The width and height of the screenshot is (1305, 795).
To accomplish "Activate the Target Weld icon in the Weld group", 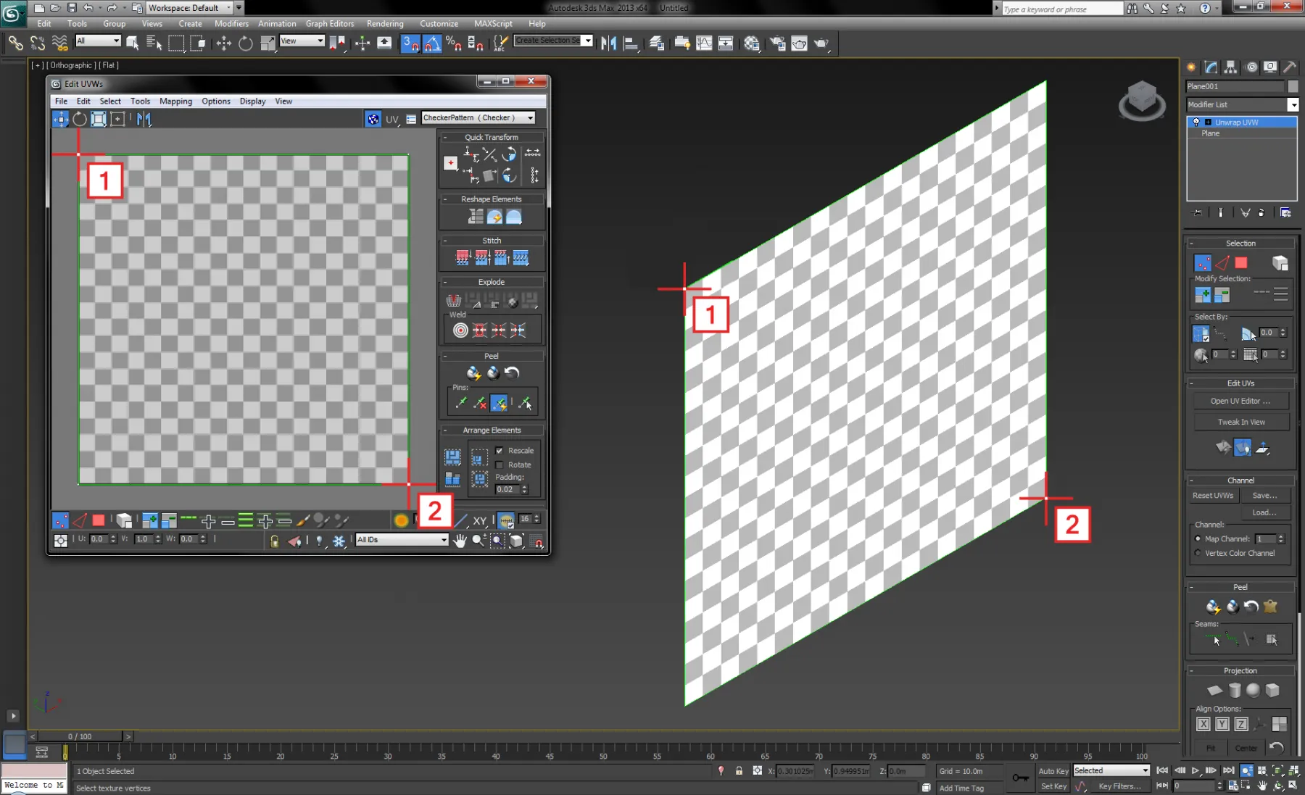I will pos(460,330).
